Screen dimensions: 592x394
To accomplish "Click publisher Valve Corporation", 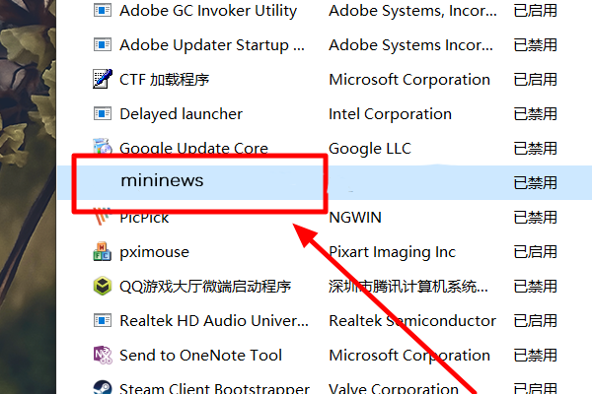I will point(394,388).
